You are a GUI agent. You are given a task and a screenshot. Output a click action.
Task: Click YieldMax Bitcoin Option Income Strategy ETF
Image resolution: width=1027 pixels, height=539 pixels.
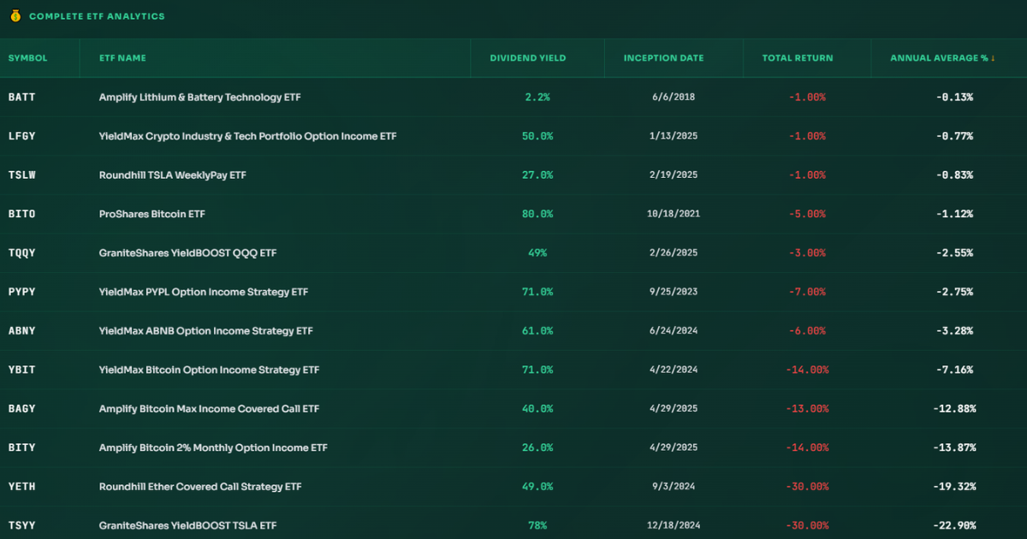tap(210, 370)
